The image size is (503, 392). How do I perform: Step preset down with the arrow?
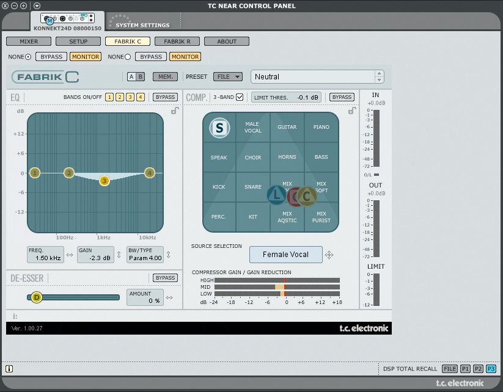379,80
